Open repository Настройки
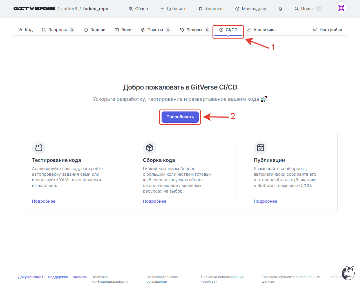Image resolution: width=360 pixels, height=288 pixels. [328, 30]
